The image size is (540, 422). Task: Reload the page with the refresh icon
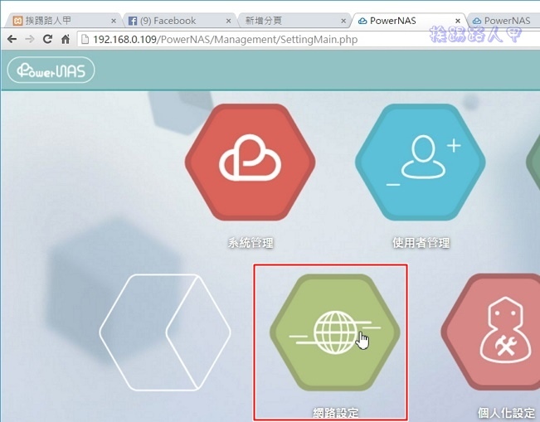pyautogui.click(x=47, y=39)
